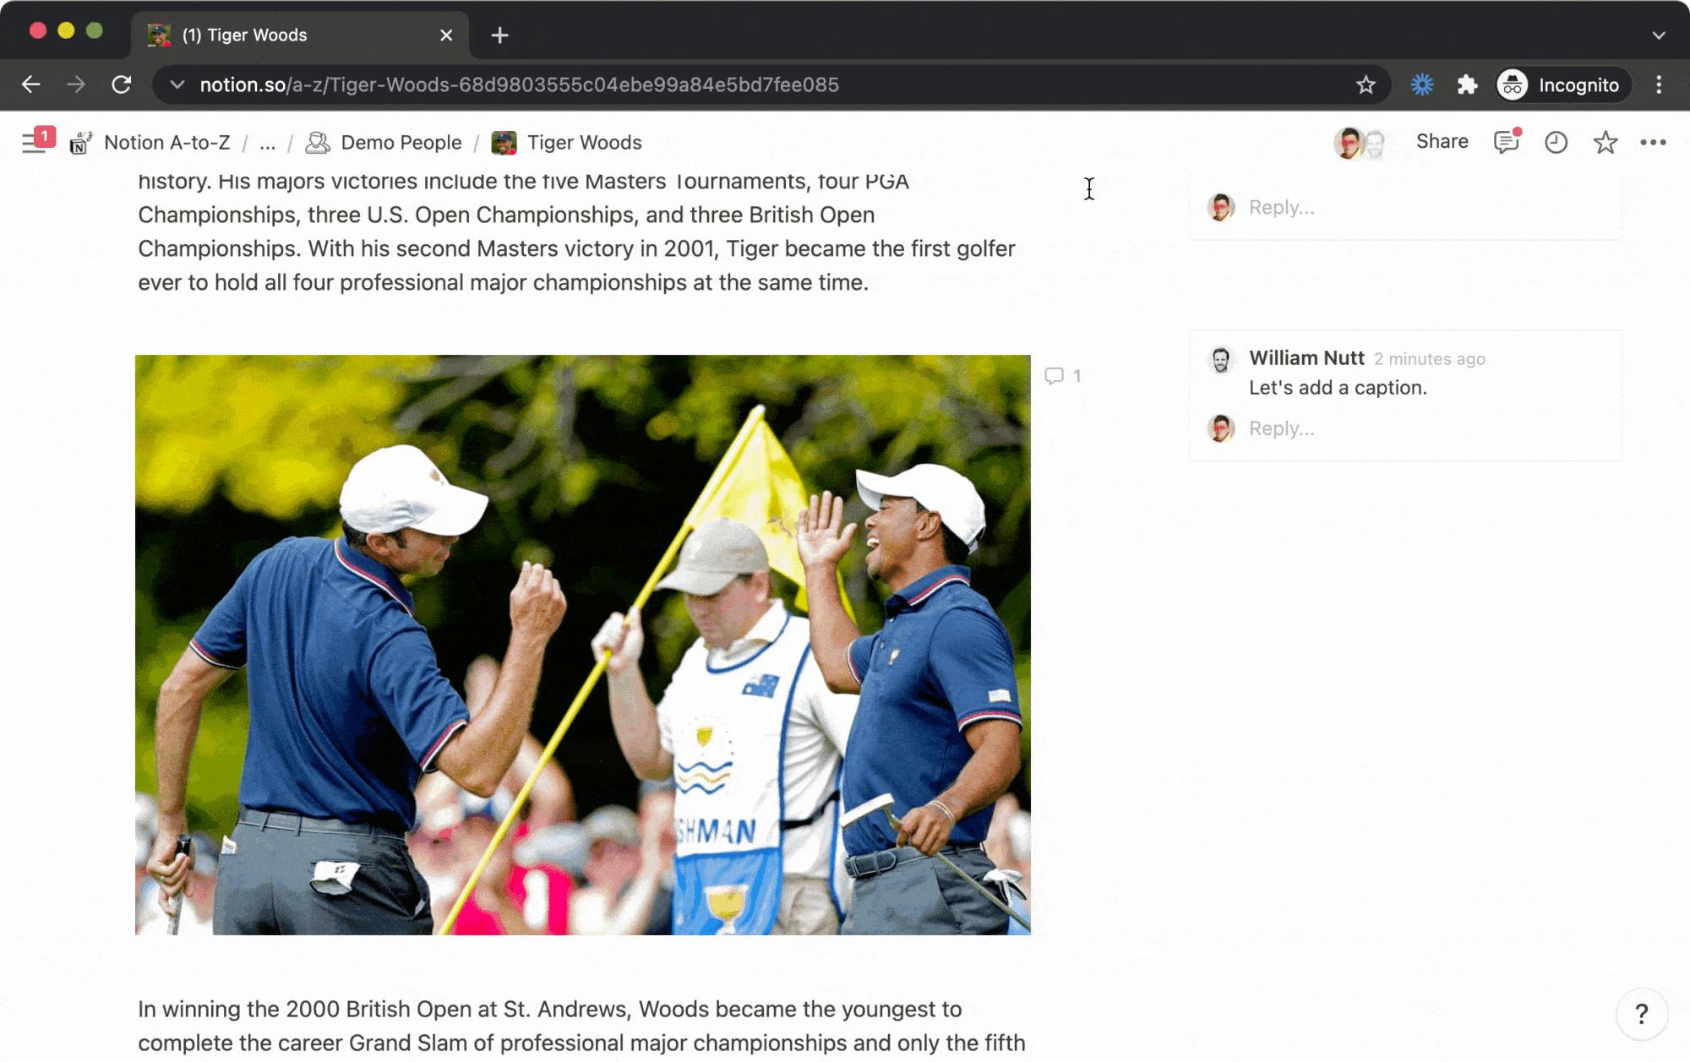Open the browser extensions panel
This screenshot has height=1062, width=1690.
[x=1467, y=84]
